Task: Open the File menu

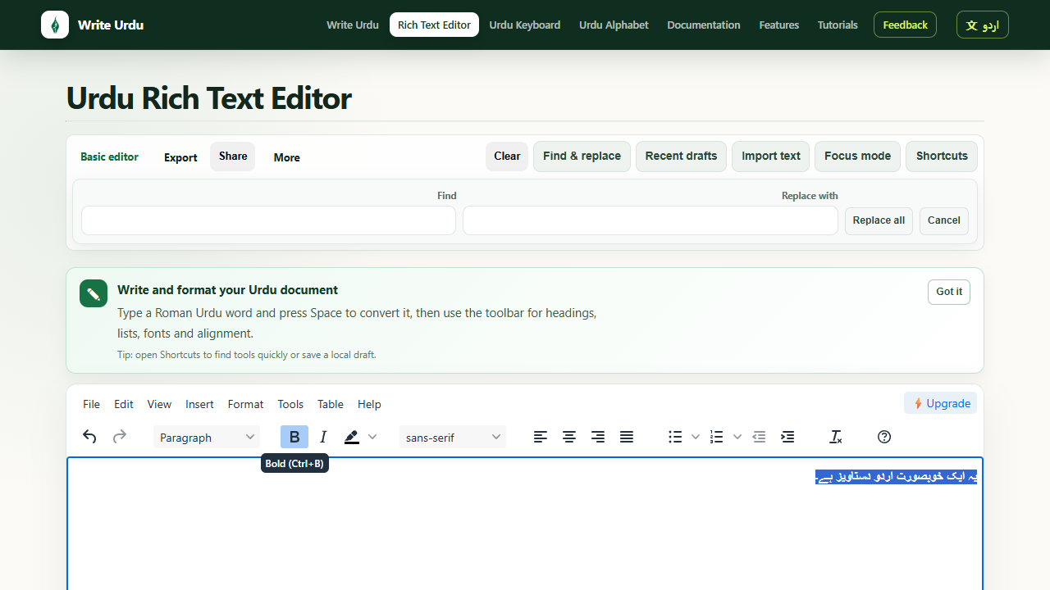Action: [92, 404]
